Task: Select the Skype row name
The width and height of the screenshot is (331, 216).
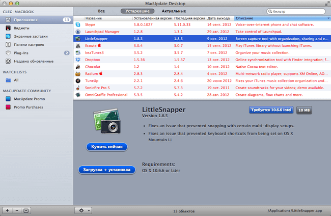Action: pyautogui.click(x=90, y=24)
